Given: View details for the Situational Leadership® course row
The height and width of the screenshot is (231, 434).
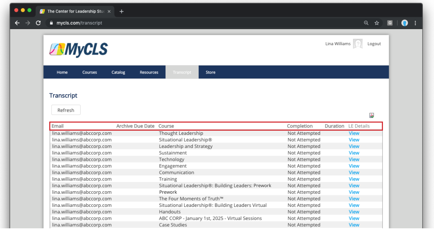Looking at the screenshot, I should (354, 140).
